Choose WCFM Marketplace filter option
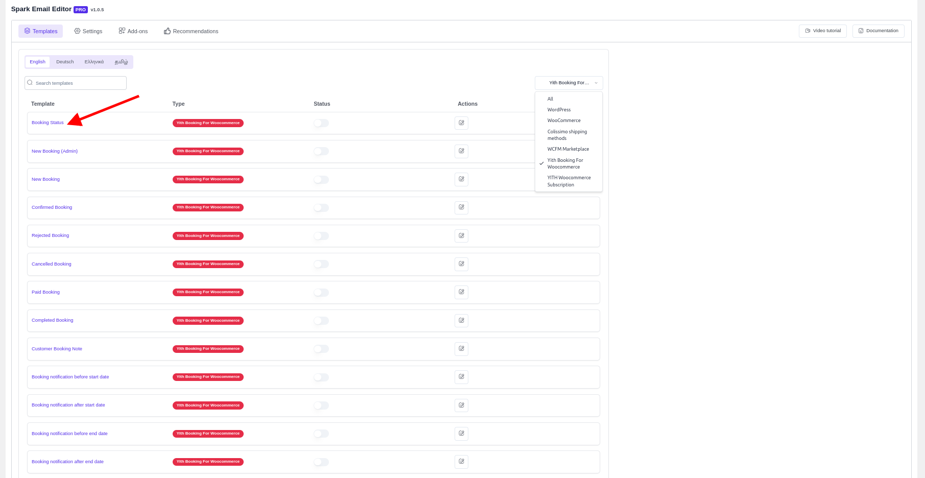Image resolution: width=925 pixels, height=478 pixels. click(568, 149)
